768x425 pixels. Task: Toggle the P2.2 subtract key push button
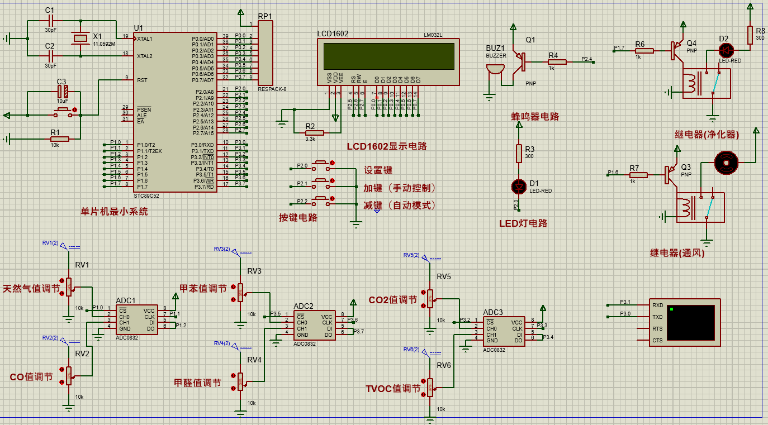[x=321, y=200]
